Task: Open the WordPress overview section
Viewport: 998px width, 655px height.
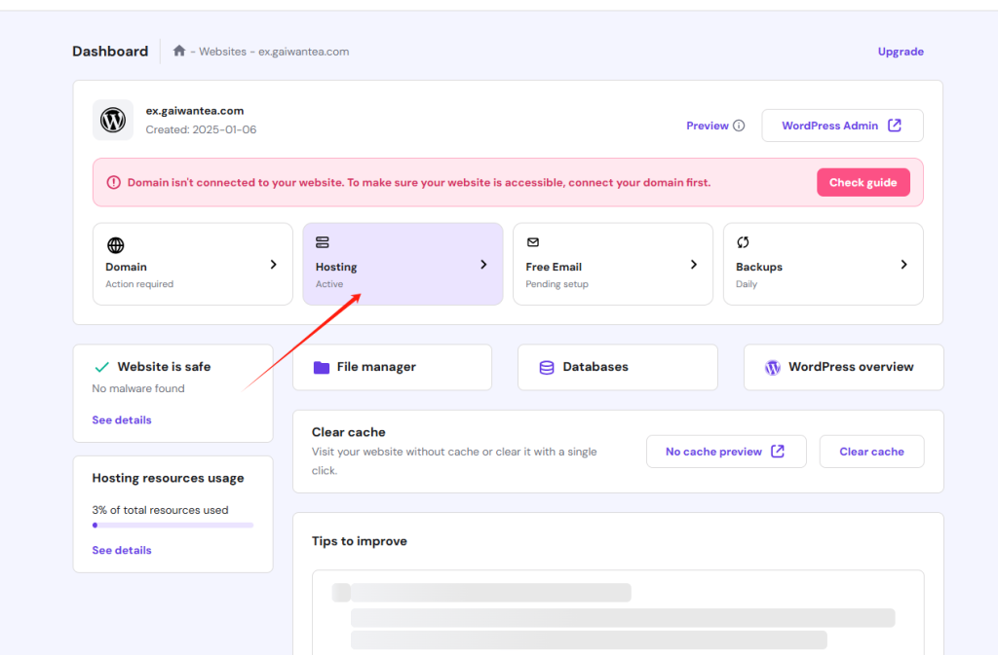Action: pos(843,367)
